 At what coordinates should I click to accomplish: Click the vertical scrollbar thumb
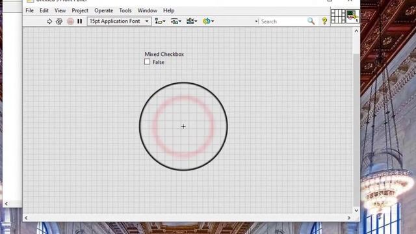tap(356, 130)
